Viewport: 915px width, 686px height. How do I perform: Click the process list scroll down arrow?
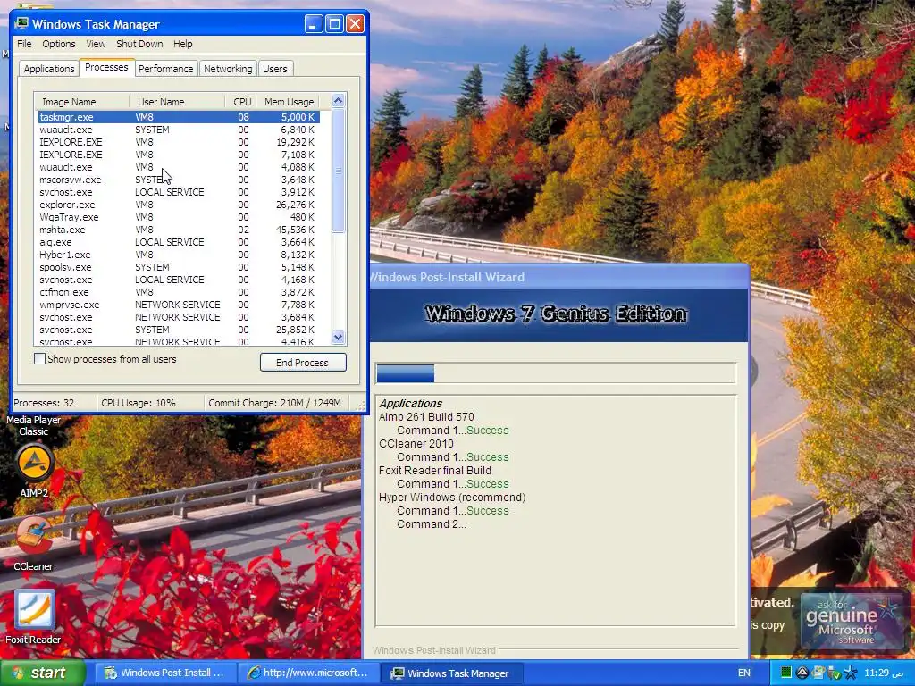click(339, 337)
